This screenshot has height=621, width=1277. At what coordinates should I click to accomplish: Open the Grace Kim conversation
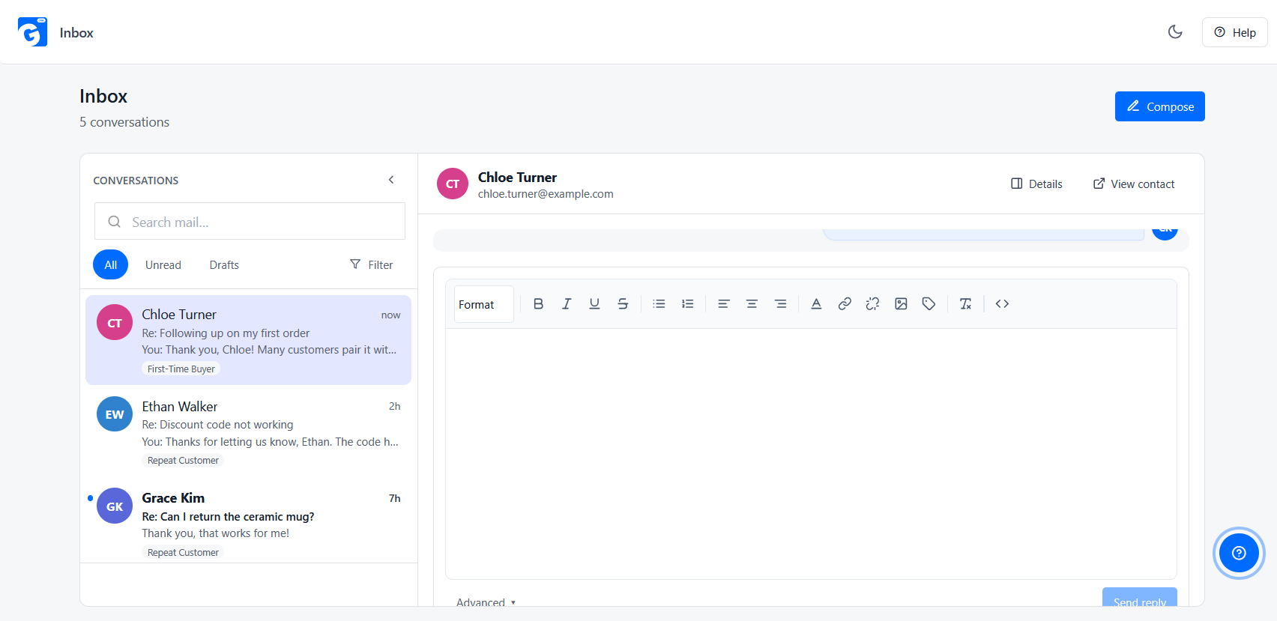(248, 522)
